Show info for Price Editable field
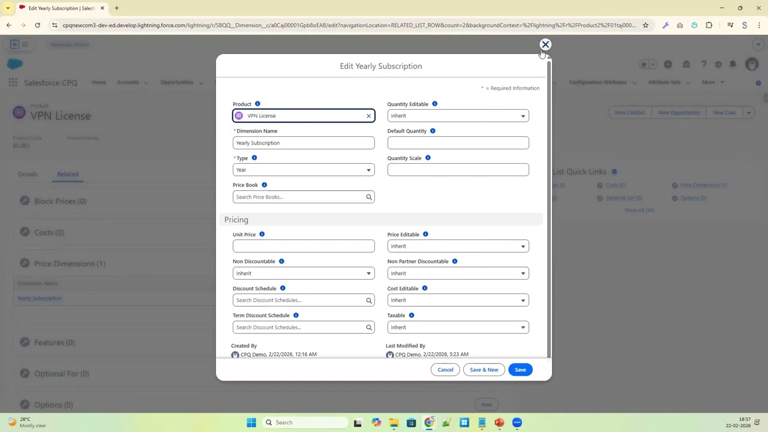 point(425,234)
